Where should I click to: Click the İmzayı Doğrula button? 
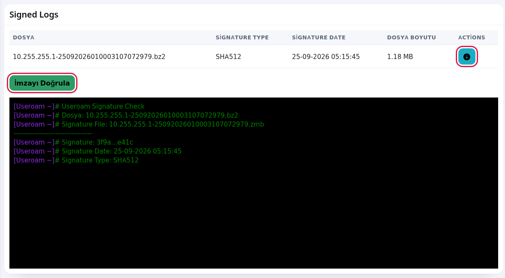pyautogui.click(x=42, y=83)
